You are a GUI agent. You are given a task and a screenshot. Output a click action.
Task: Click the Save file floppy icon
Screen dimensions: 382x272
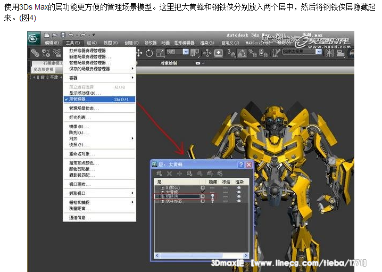pyautogui.click(x=63, y=35)
